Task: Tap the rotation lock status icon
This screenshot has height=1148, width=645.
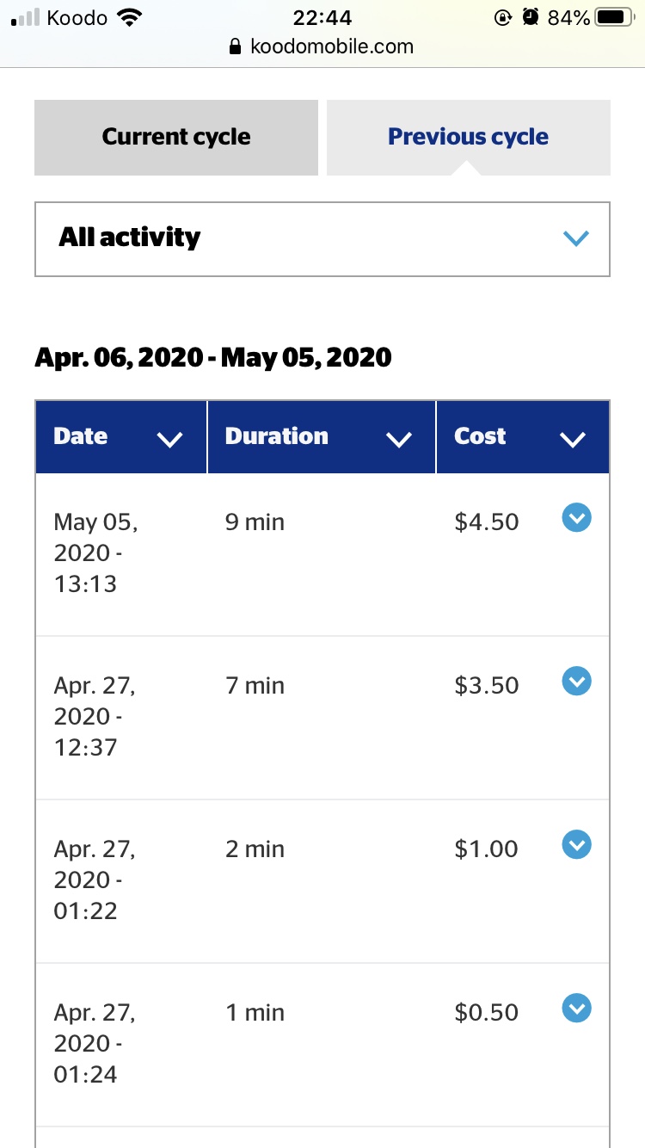Action: point(504,17)
